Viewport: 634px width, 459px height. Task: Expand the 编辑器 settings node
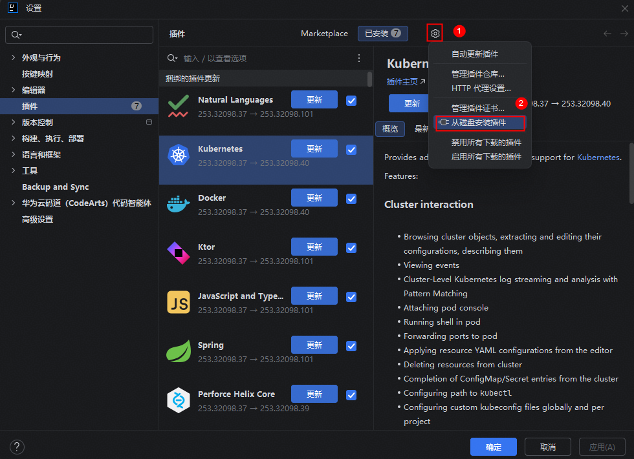pyautogui.click(x=14, y=90)
